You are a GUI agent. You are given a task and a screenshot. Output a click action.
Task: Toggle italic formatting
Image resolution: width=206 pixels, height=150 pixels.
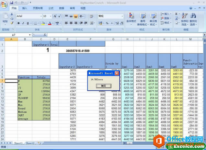tap(23, 23)
